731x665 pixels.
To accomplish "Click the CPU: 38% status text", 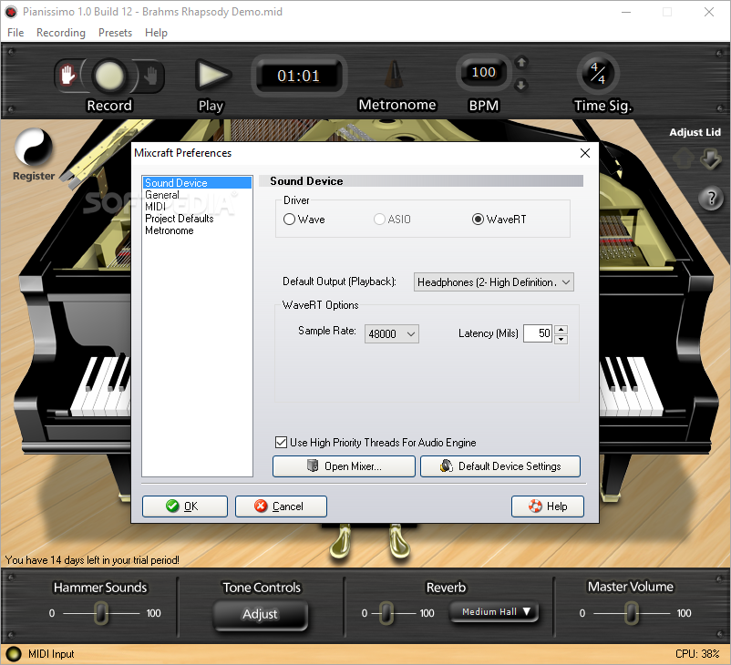I will point(697,654).
